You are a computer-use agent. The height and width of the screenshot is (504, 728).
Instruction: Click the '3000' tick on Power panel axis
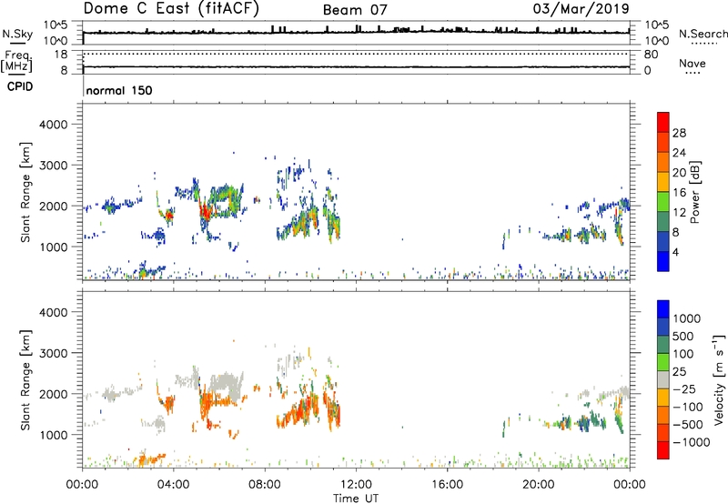tap(53, 166)
